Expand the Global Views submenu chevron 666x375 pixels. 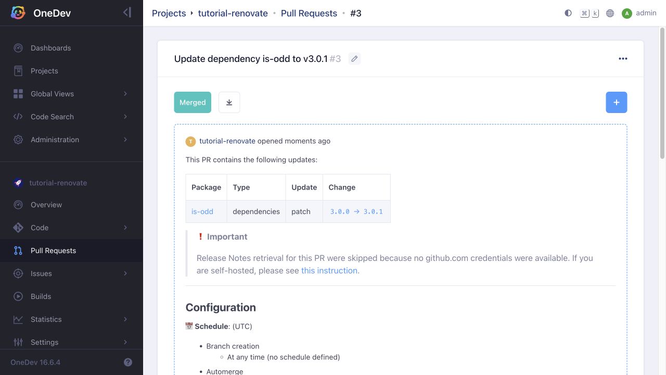pos(125,94)
